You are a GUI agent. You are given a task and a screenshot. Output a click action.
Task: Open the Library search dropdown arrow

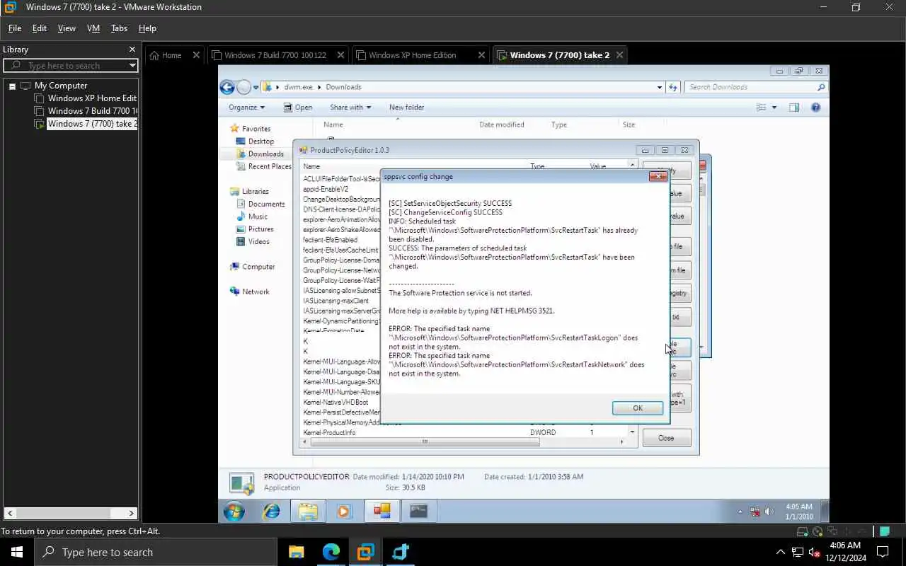pyautogui.click(x=132, y=66)
